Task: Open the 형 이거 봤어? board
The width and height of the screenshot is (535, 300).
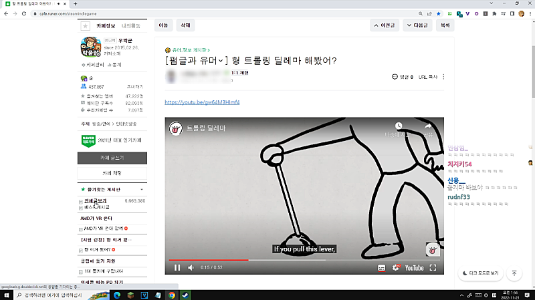Action: tap(97, 250)
